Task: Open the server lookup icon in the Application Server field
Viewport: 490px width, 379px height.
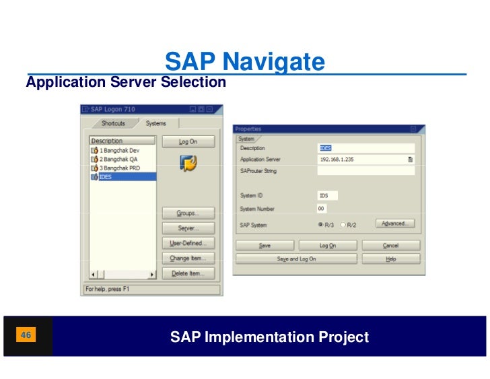Action: click(410, 160)
